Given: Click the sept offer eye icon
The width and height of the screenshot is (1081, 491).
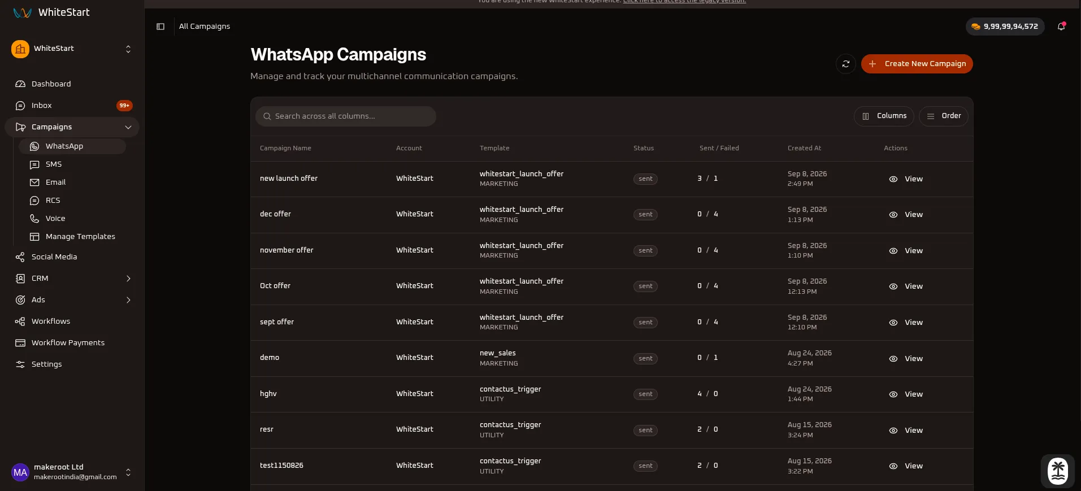Looking at the screenshot, I should point(893,323).
